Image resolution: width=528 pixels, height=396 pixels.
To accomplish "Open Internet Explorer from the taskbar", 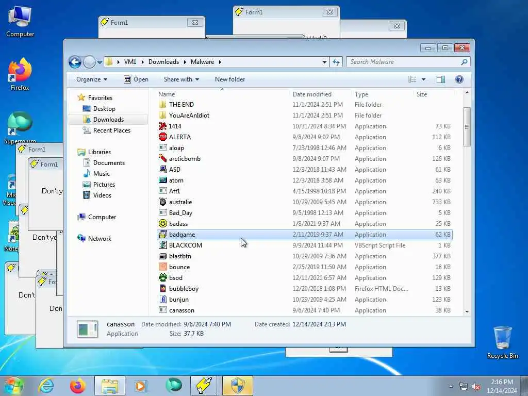I will pos(46,386).
